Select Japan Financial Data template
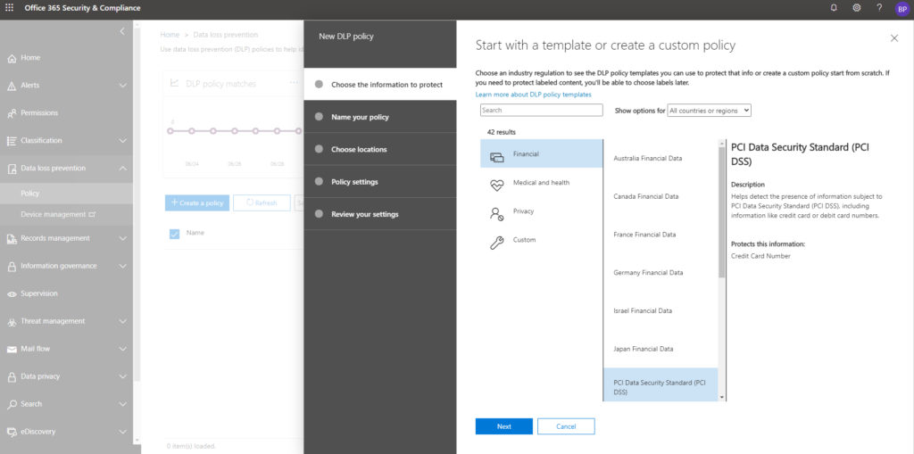 coord(661,349)
